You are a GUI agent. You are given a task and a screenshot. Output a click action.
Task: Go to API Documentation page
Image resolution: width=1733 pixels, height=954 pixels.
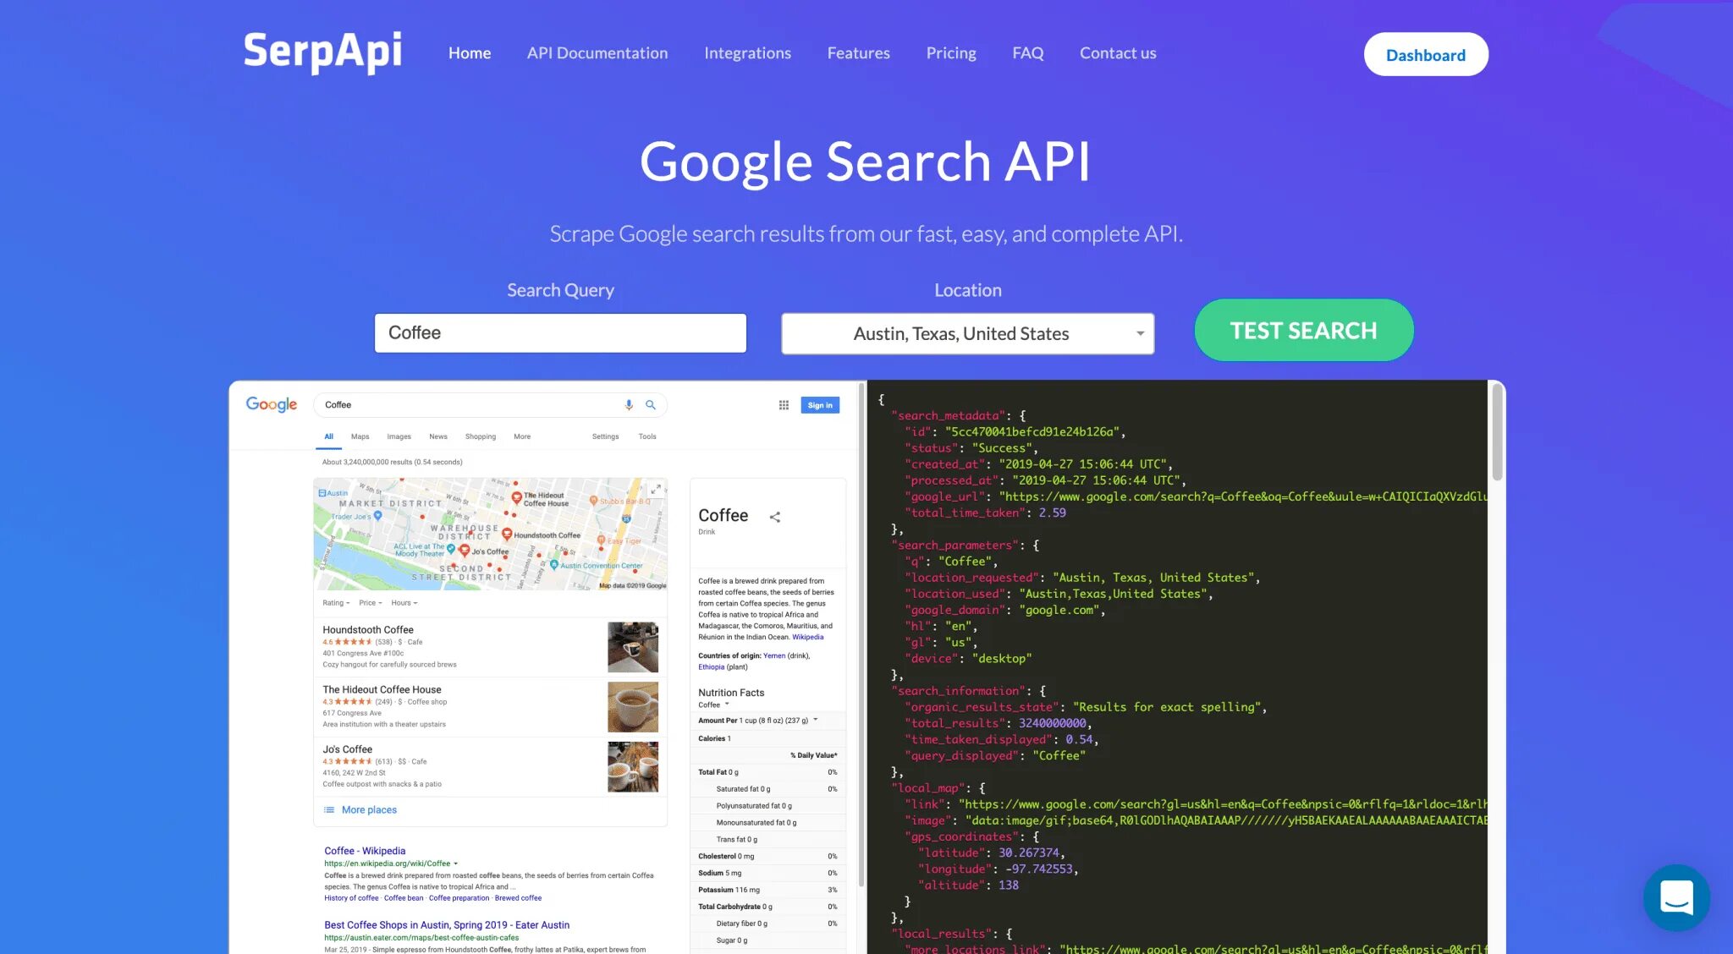(597, 53)
